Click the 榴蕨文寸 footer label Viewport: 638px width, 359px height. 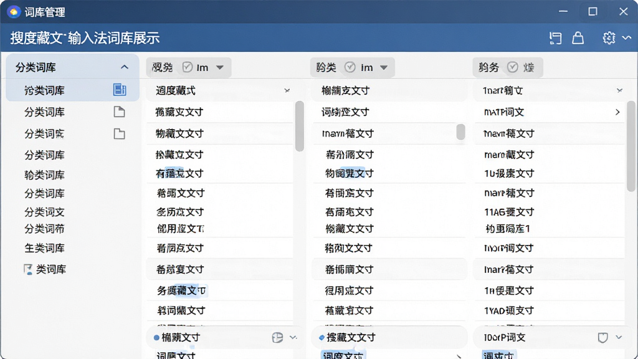pyautogui.click(x=181, y=337)
